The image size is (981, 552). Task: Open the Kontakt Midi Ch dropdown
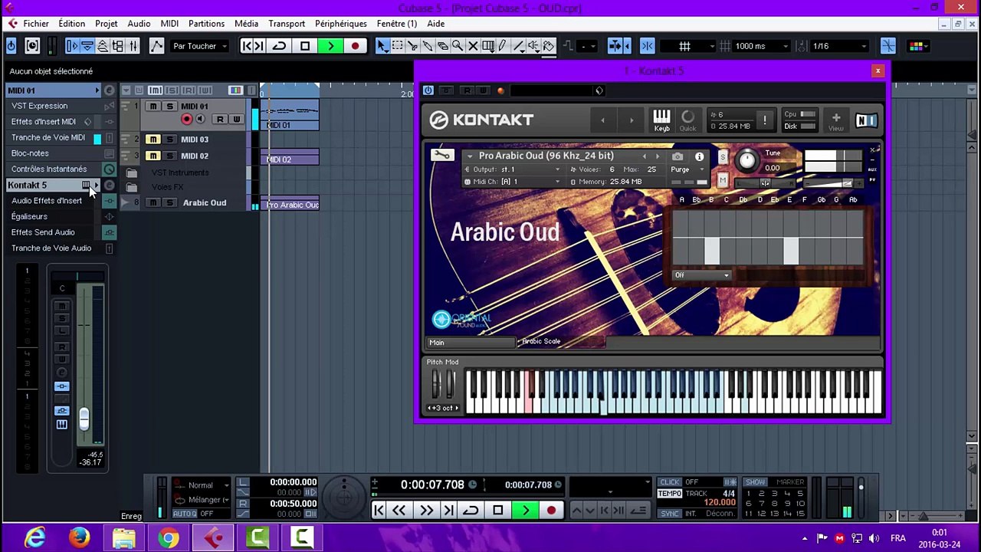coord(513,182)
